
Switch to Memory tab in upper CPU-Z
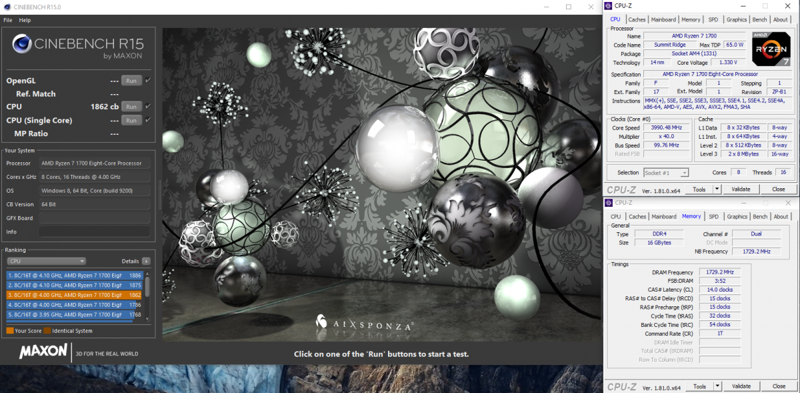pos(691,19)
